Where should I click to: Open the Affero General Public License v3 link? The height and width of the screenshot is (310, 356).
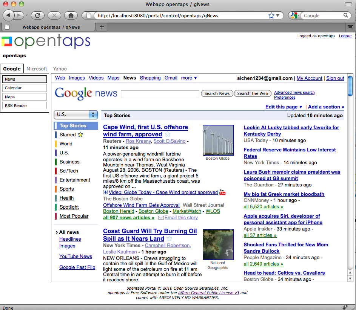(x=208, y=293)
